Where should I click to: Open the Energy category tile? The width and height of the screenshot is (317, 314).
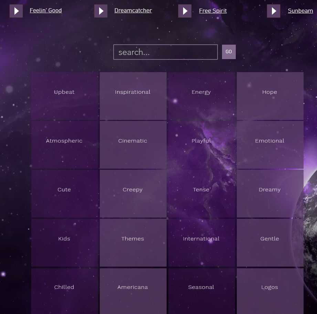point(202,96)
